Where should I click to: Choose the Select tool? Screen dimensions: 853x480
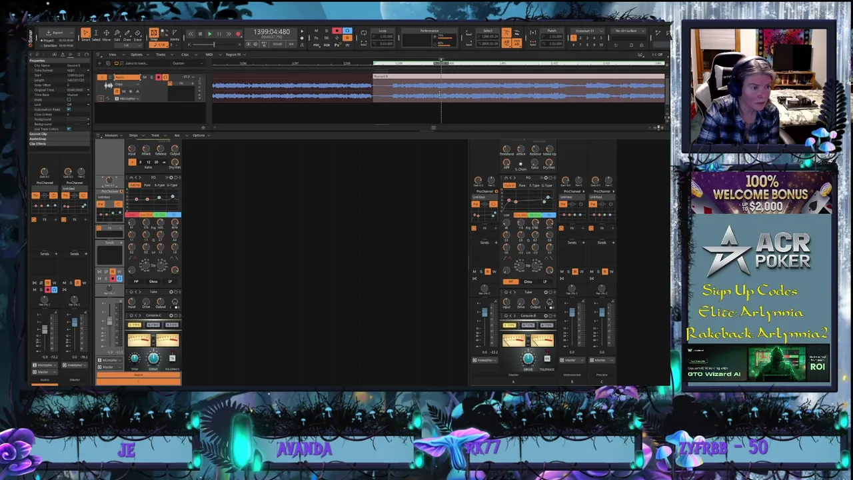[96, 33]
